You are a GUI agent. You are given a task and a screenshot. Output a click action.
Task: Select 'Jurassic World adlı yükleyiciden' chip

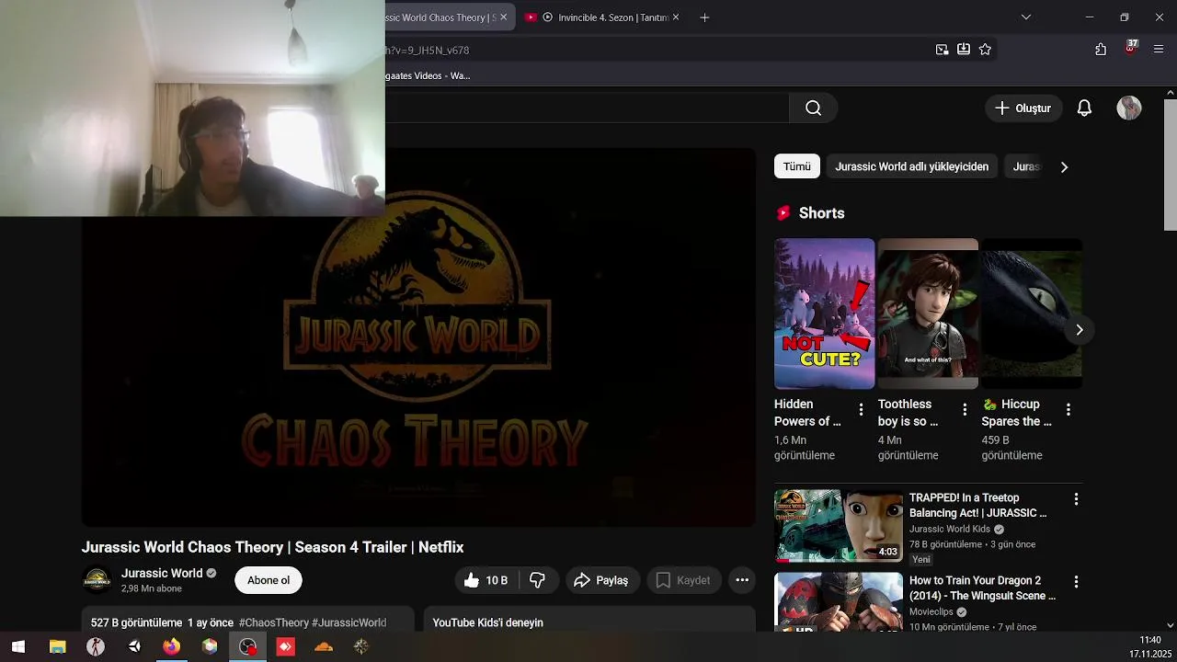coord(911,166)
